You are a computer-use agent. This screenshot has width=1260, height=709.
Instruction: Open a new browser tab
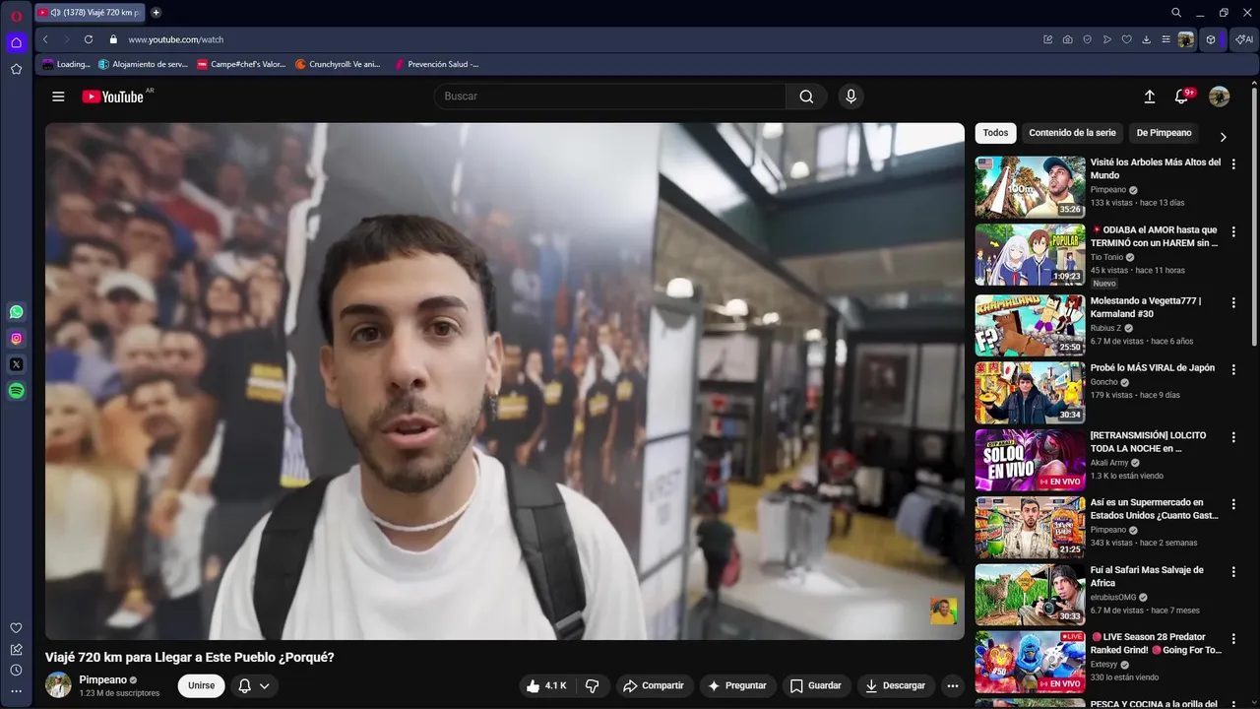click(x=156, y=13)
